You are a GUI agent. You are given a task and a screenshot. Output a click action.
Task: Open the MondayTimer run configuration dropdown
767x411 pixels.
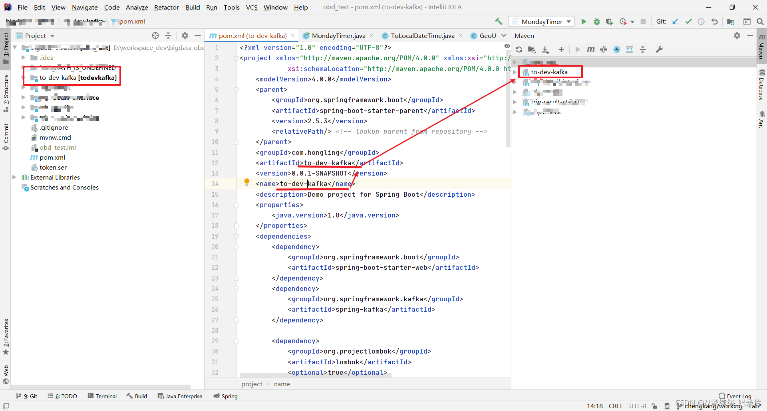tap(542, 22)
